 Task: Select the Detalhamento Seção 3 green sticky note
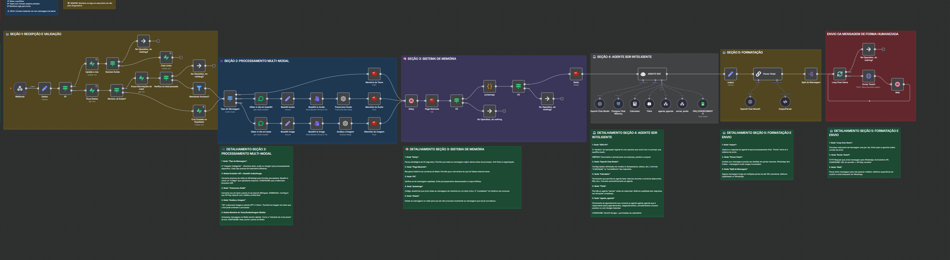pyautogui.click(x=462, y=177)
